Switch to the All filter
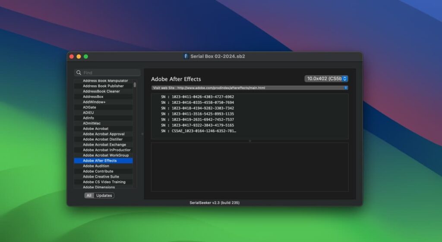The image size is (442, 242). coord(89,195)
